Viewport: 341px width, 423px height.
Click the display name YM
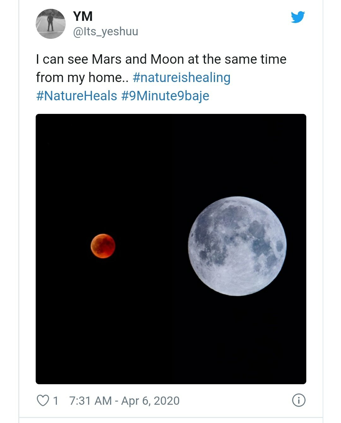[x=83, y=16]
